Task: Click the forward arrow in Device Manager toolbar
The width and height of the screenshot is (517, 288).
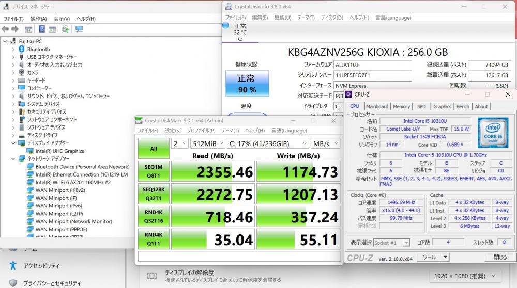Action: tap(15, 29)
